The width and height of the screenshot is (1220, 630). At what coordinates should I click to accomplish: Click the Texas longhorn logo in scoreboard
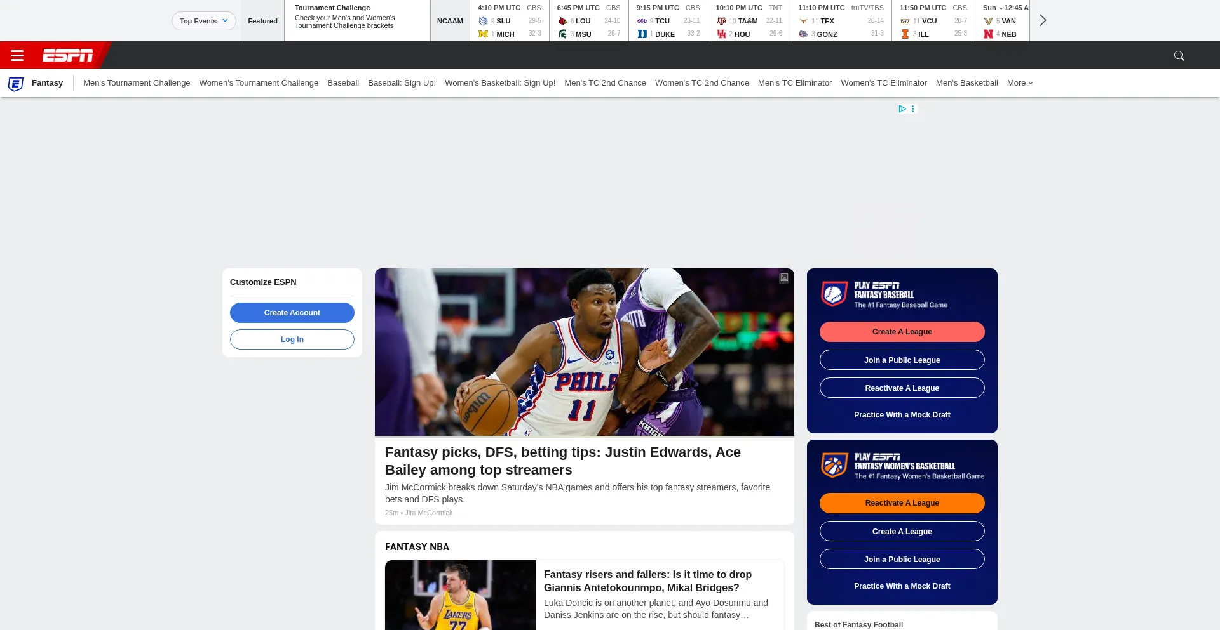803,21
